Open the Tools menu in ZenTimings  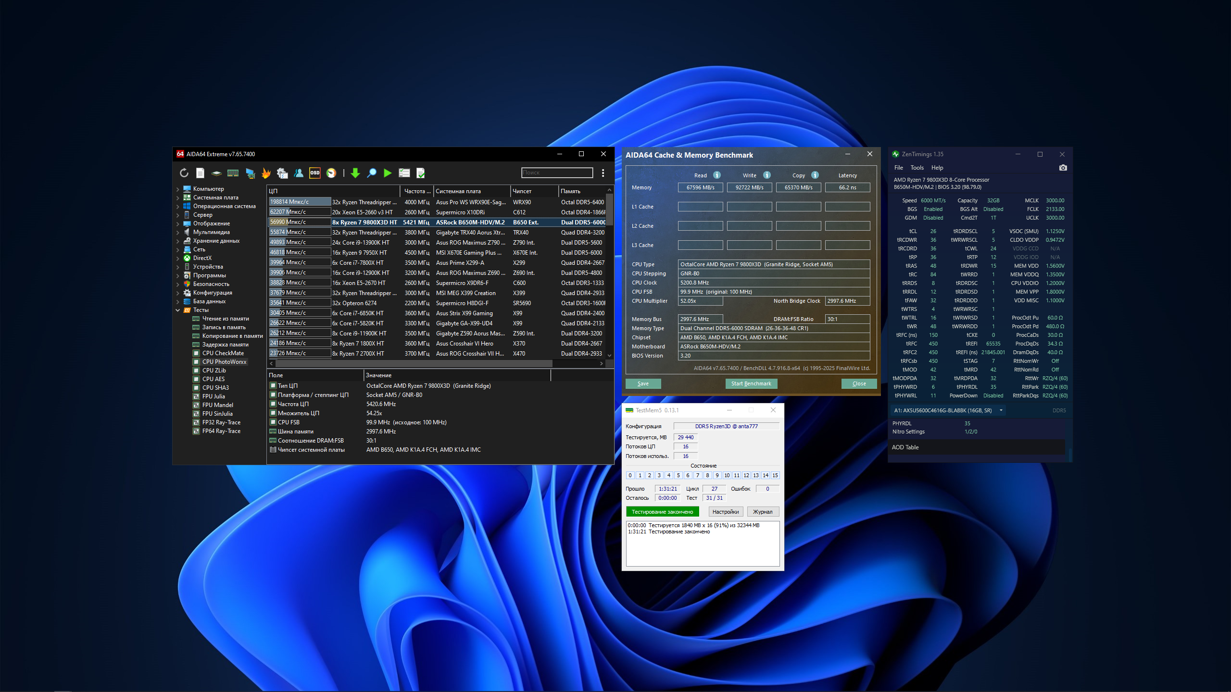click(x=917, y=168)
